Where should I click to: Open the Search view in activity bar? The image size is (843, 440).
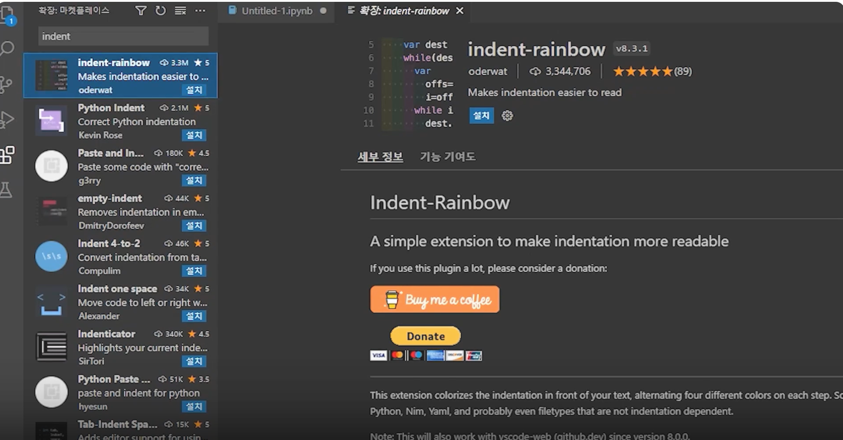click(x=7, y=49)
